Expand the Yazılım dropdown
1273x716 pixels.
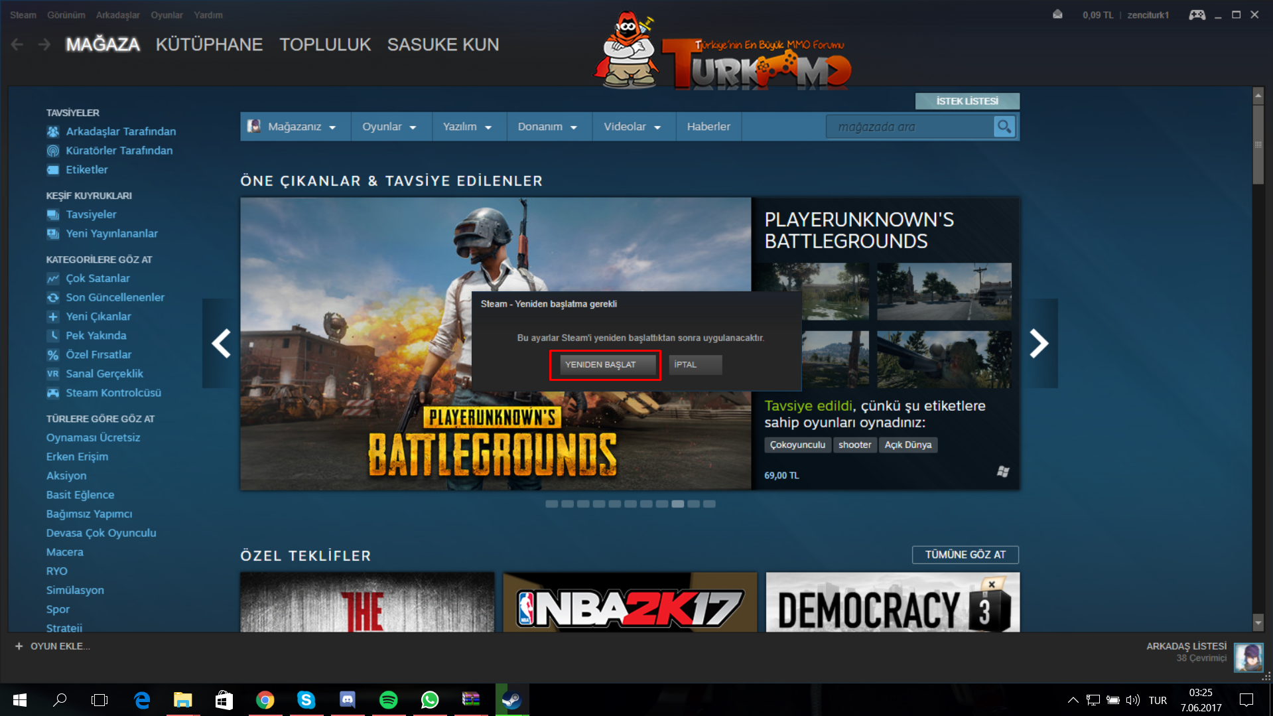[467, 126]
